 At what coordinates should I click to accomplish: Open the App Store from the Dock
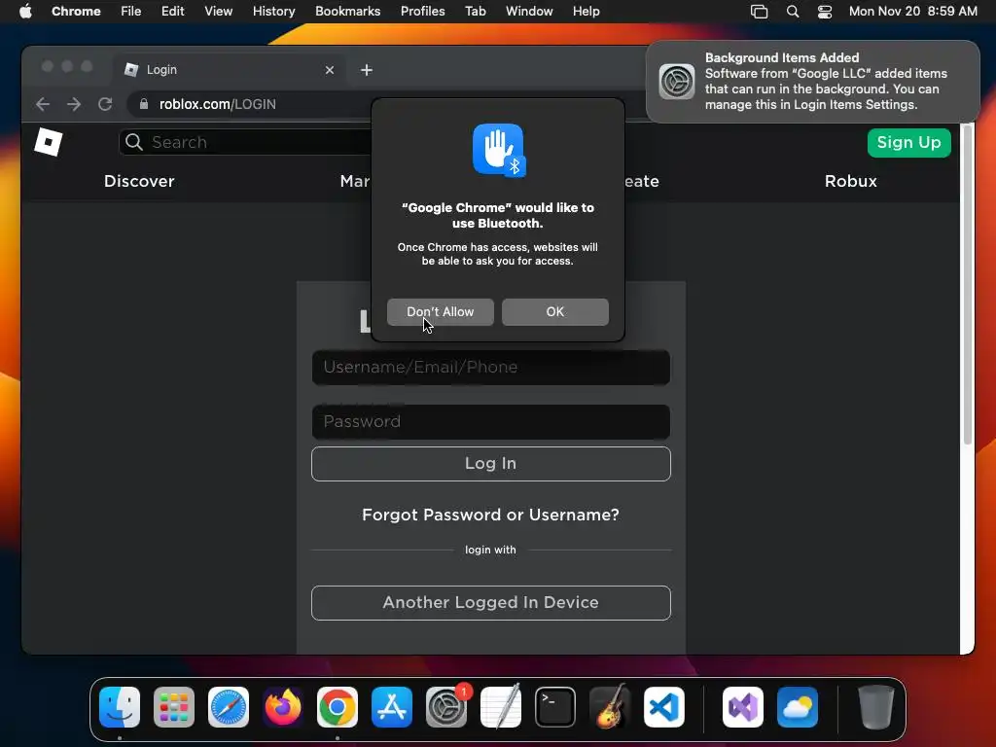tap(392, 707)
